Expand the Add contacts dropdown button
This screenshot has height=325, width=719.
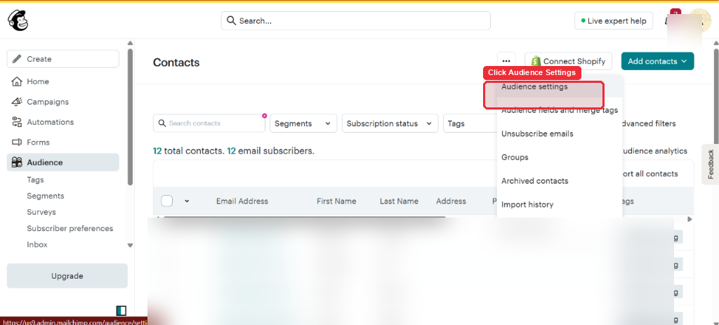(657, 61)
